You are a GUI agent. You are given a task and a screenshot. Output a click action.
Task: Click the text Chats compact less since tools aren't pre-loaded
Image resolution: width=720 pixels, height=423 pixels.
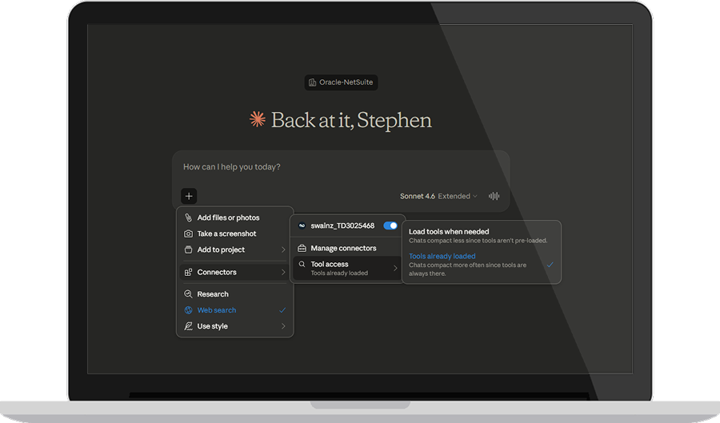pyautogui.click(x=478, y=241)
